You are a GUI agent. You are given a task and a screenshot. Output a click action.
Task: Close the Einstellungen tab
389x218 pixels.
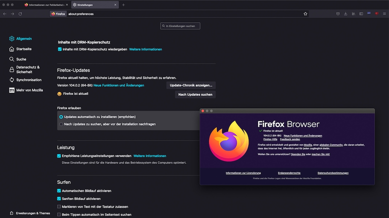[116, 5]
